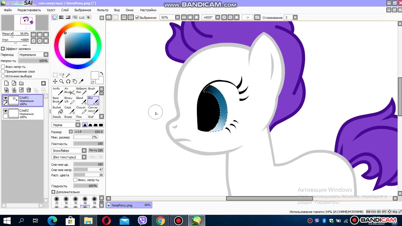Image resolution: width=402 pixels, height=226 pixels.
Task: Select the hand pan tool
Action: 74,82
